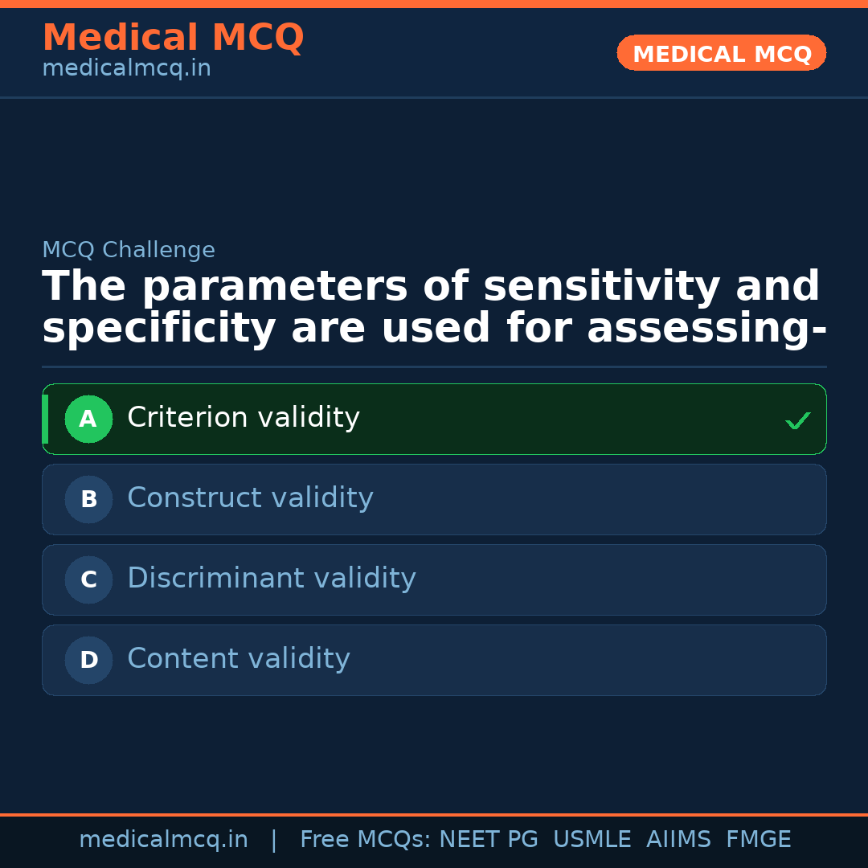The image size is (868, 868).
Task: Click the C letter circle badge
Action: [x=88, y=579]
